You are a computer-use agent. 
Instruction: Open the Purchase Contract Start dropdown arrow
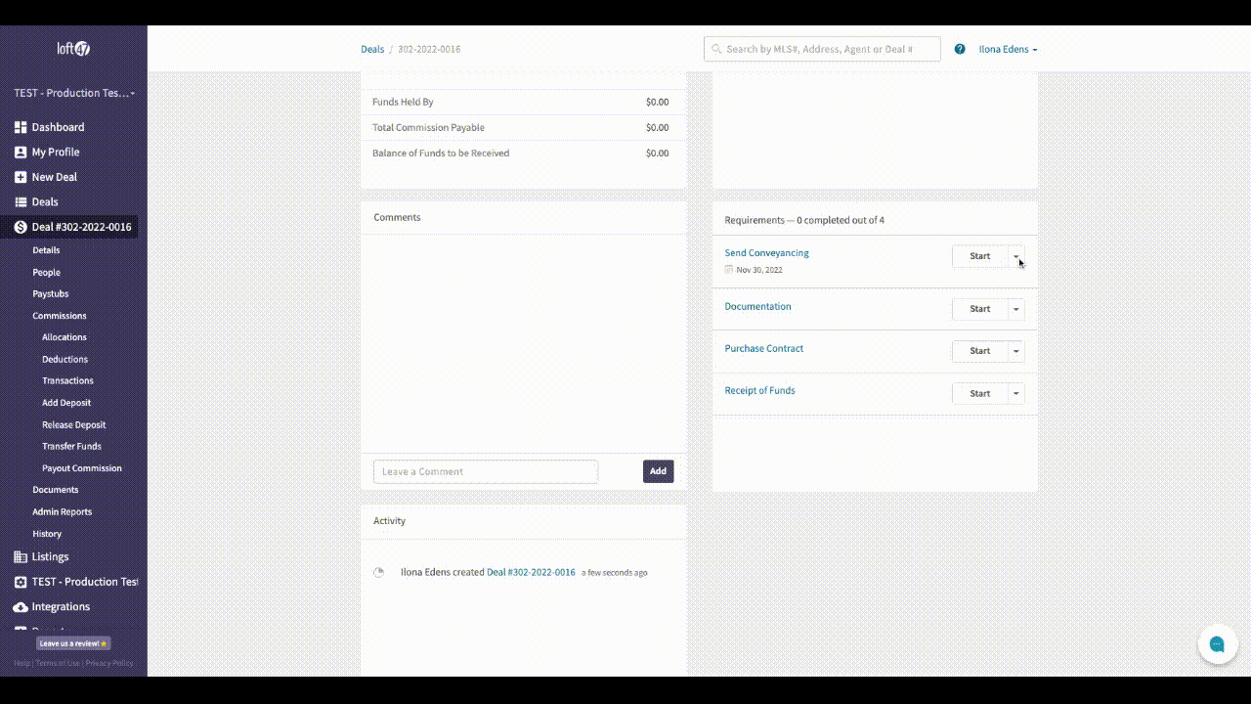1016,351
